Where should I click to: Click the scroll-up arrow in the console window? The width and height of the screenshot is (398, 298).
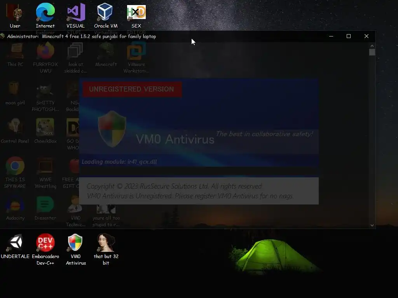click(372, 46)
